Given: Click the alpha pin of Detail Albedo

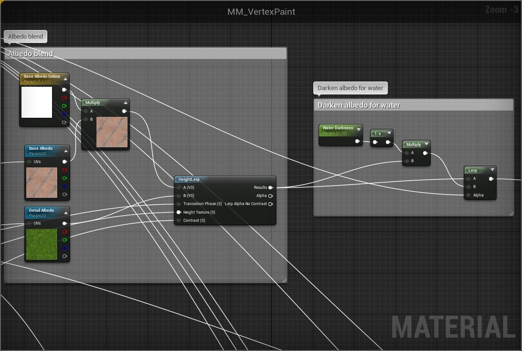Looking at the screenshot, I should [64, 256].
